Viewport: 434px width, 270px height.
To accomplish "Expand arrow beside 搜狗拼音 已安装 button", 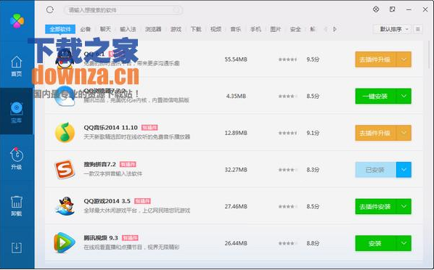I will [404, 170].
